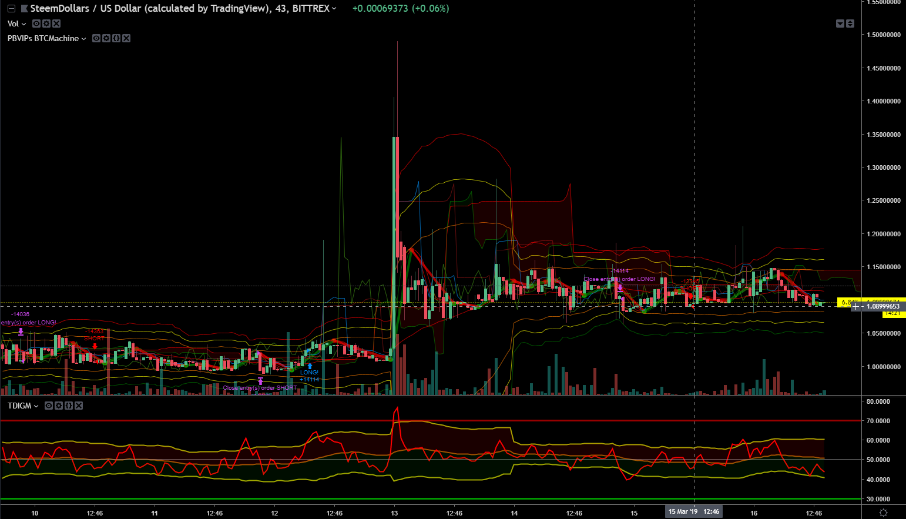906x519 pixels.
Task: Expand the TDIGM indicator dropdown arrow
Action: (x=36, y=406)
